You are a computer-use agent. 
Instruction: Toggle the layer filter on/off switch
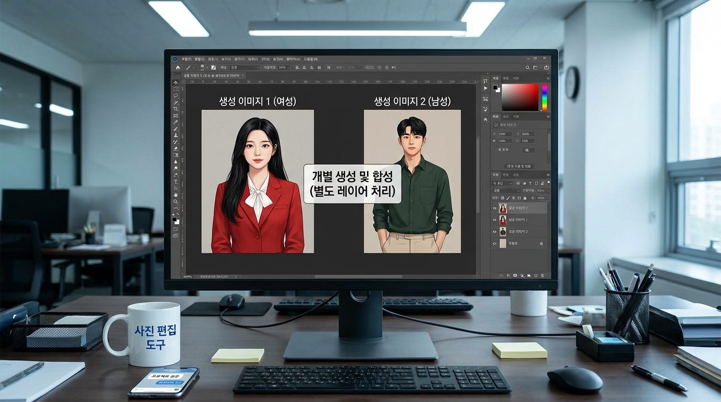coord(549,182)
